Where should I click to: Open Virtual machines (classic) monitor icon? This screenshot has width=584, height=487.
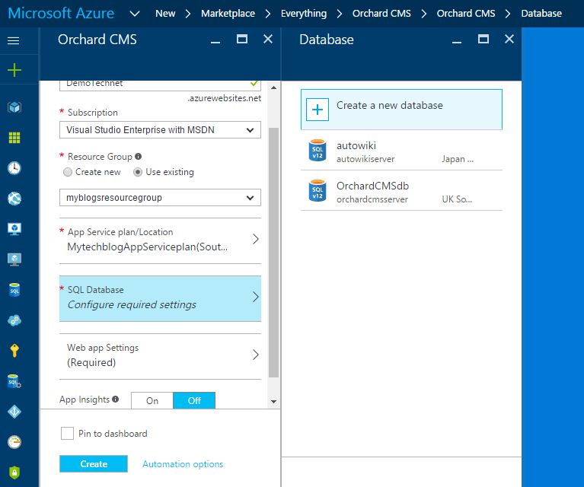click(x=14, y=229)
